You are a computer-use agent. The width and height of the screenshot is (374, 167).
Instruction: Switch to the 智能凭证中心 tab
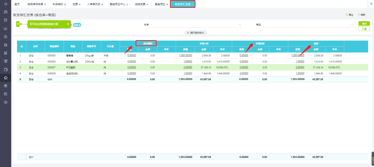click(x=117, y=4)
